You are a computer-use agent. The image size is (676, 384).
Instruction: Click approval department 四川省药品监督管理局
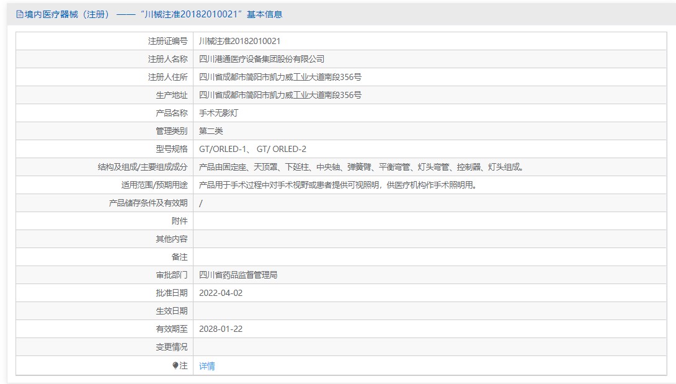(238, 275)
